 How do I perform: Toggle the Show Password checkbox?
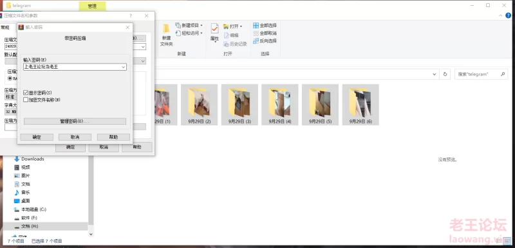pyautogui.click(x=26, y=93)
